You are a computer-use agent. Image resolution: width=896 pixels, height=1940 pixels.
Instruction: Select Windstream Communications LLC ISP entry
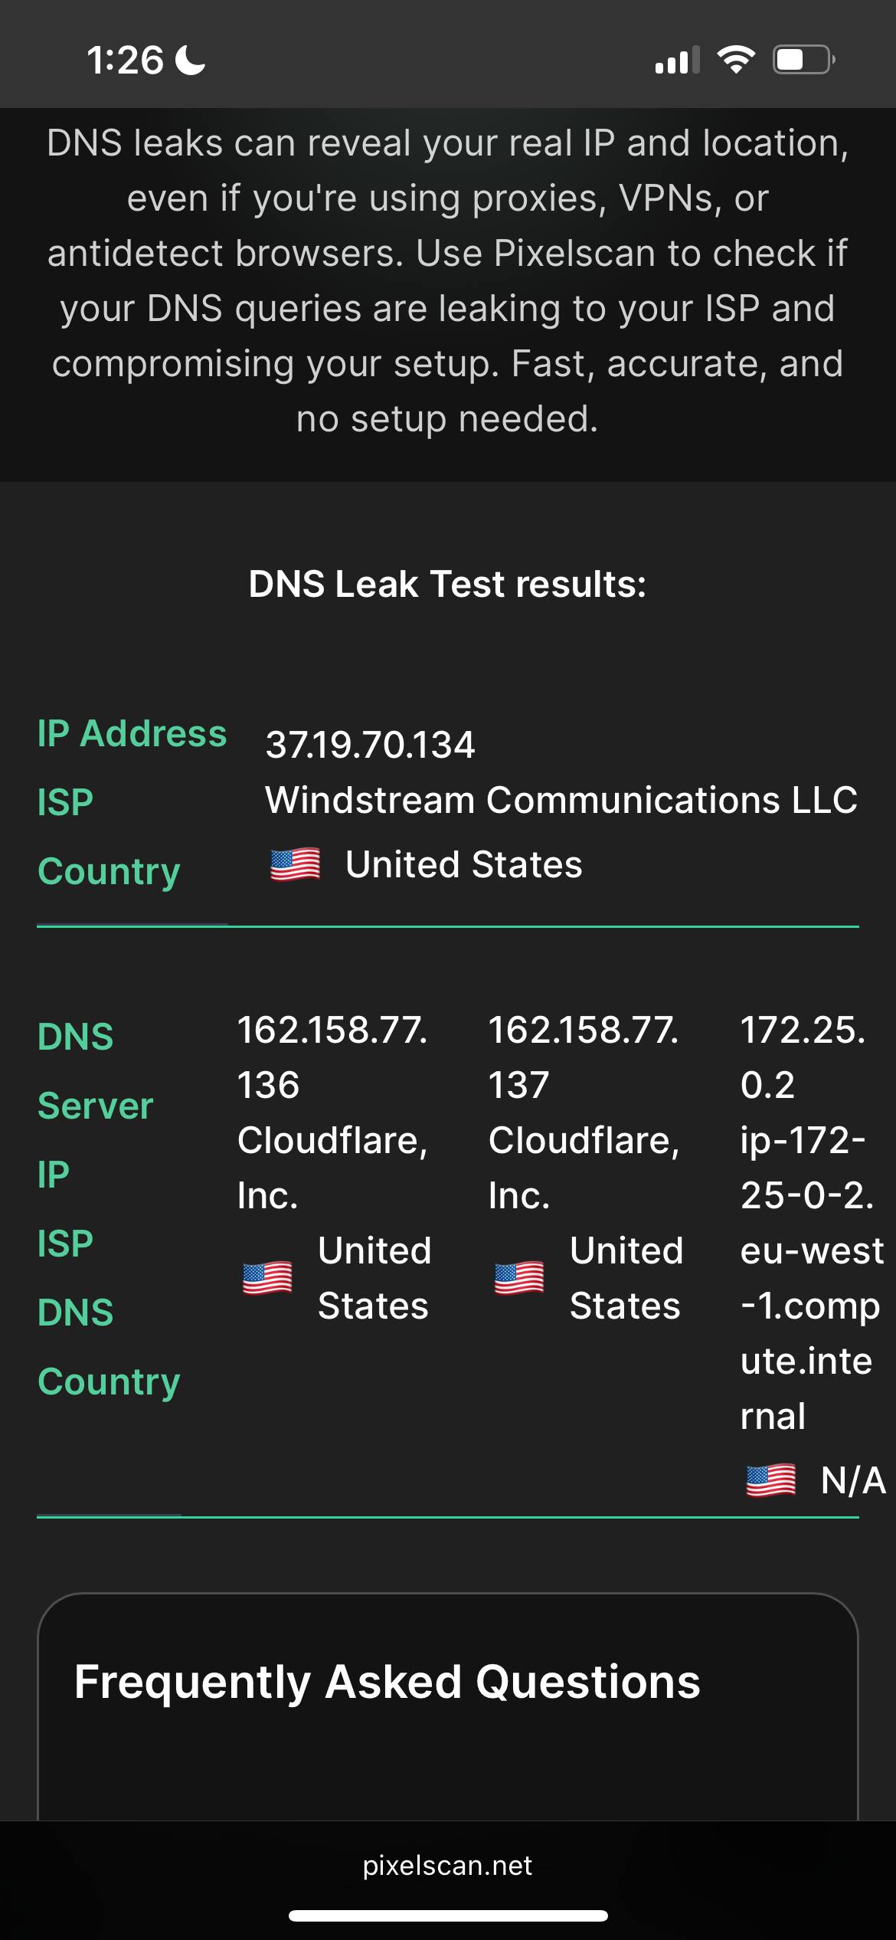[561, 801]
